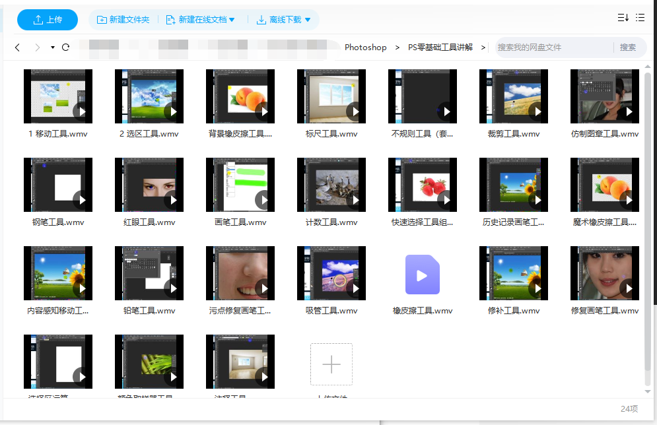Click the file name 内容感知移动工...
The height and width of the screenshot is (425, 657).
click(58, 311)
